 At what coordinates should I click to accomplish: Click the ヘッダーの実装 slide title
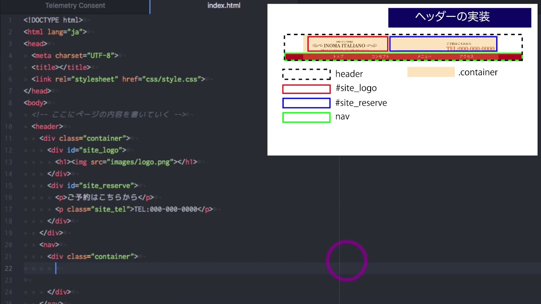[453, 17]
